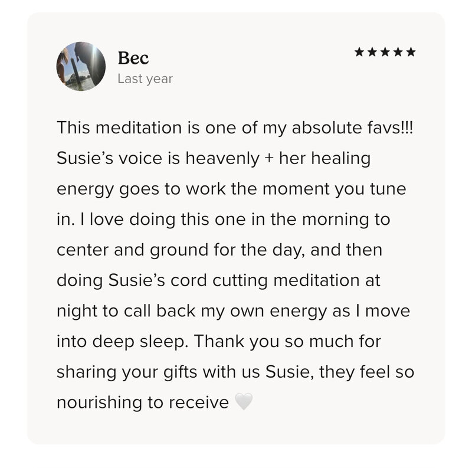Click the white heart emoji ending the review
This screenshot has height=468, width=472.
click(x=244, y=401)
